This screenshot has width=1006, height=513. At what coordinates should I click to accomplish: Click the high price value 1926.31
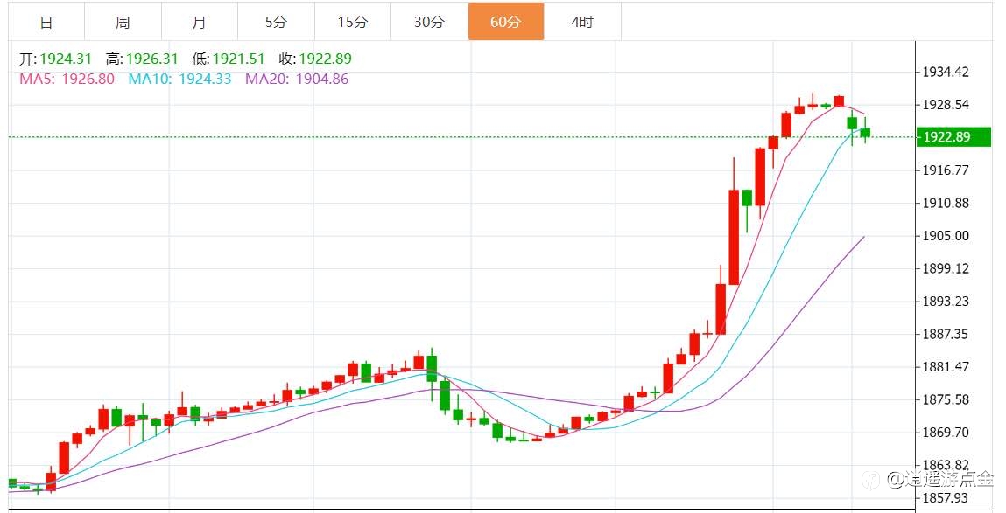coord(152,59)
